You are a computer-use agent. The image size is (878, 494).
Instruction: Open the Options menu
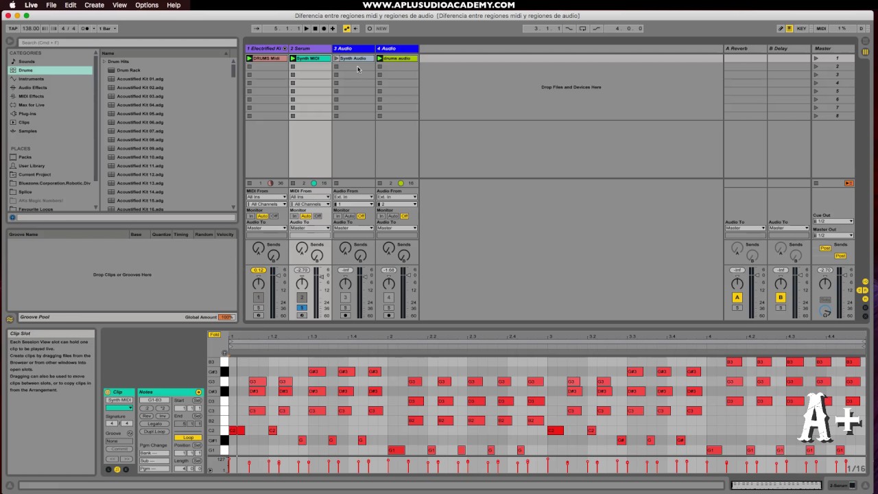point(146,5)
